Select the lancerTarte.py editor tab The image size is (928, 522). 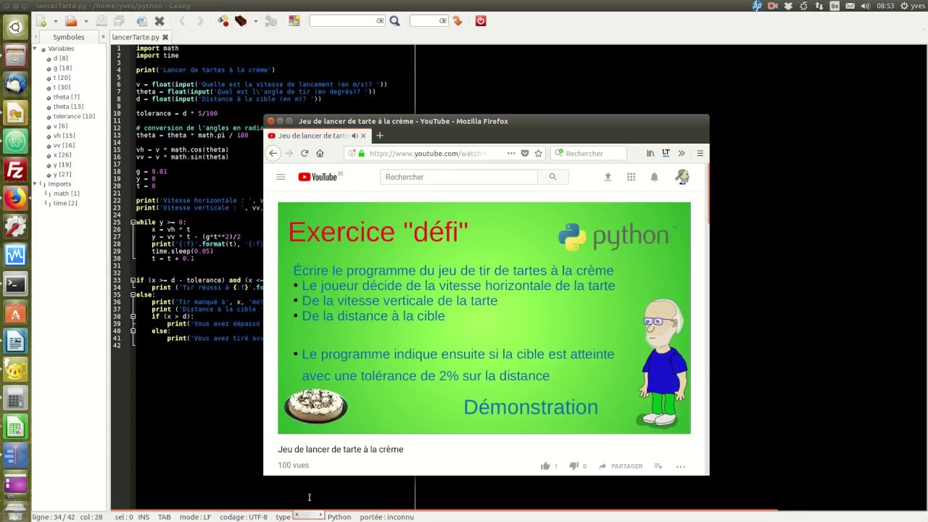pos(136,37)
